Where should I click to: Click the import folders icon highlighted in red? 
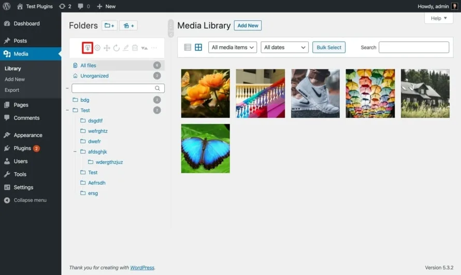pyautogui.click(x=88, y=48)
